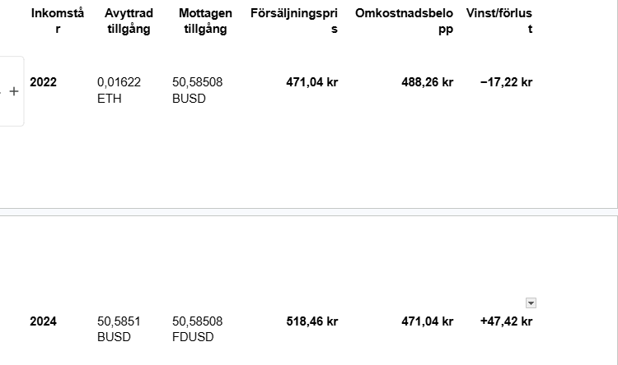Screen dimensions: 618x365
Task: Click the Inkomstår column header
Action: (x=58, y=21)
